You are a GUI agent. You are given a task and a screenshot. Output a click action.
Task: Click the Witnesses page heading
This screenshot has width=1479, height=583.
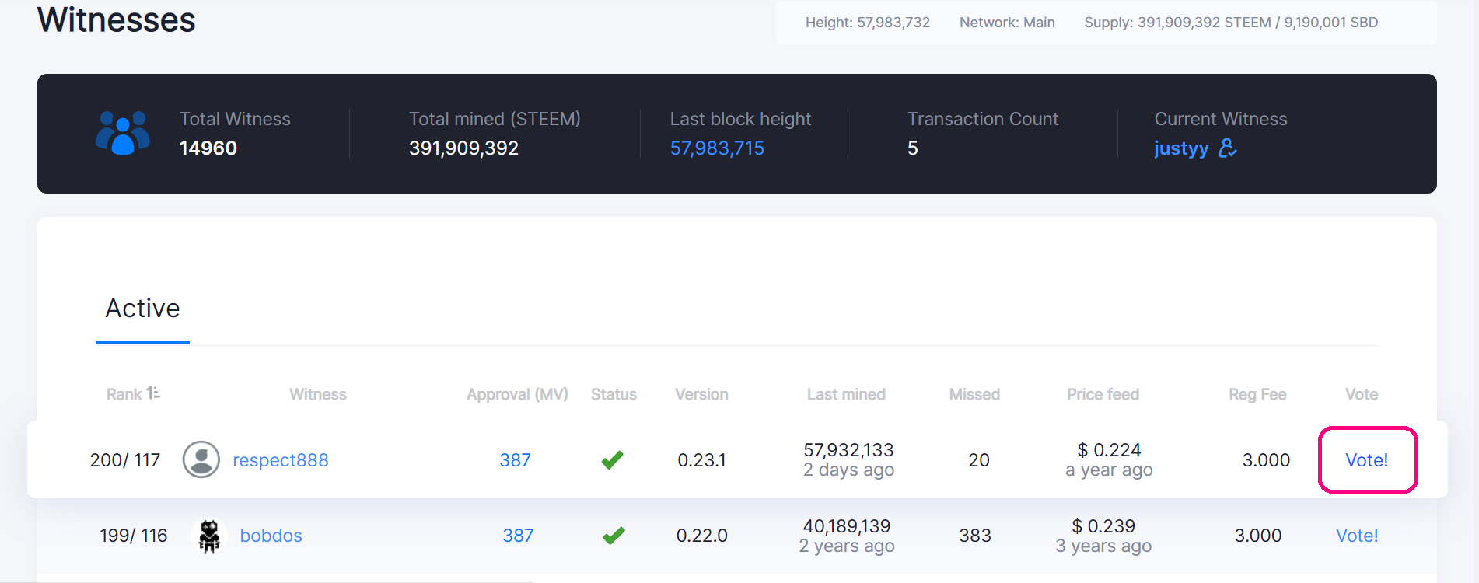pyautogui.click(x=117, y=19)
